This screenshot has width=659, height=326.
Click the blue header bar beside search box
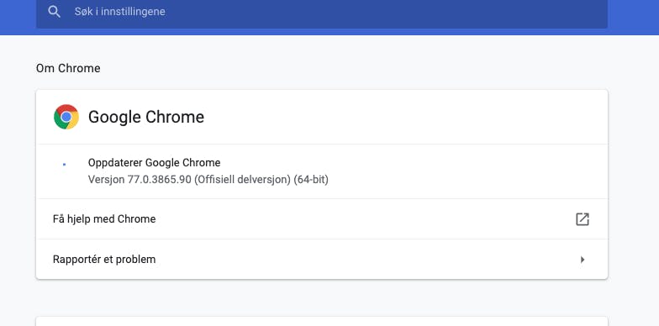coord(633,17)
